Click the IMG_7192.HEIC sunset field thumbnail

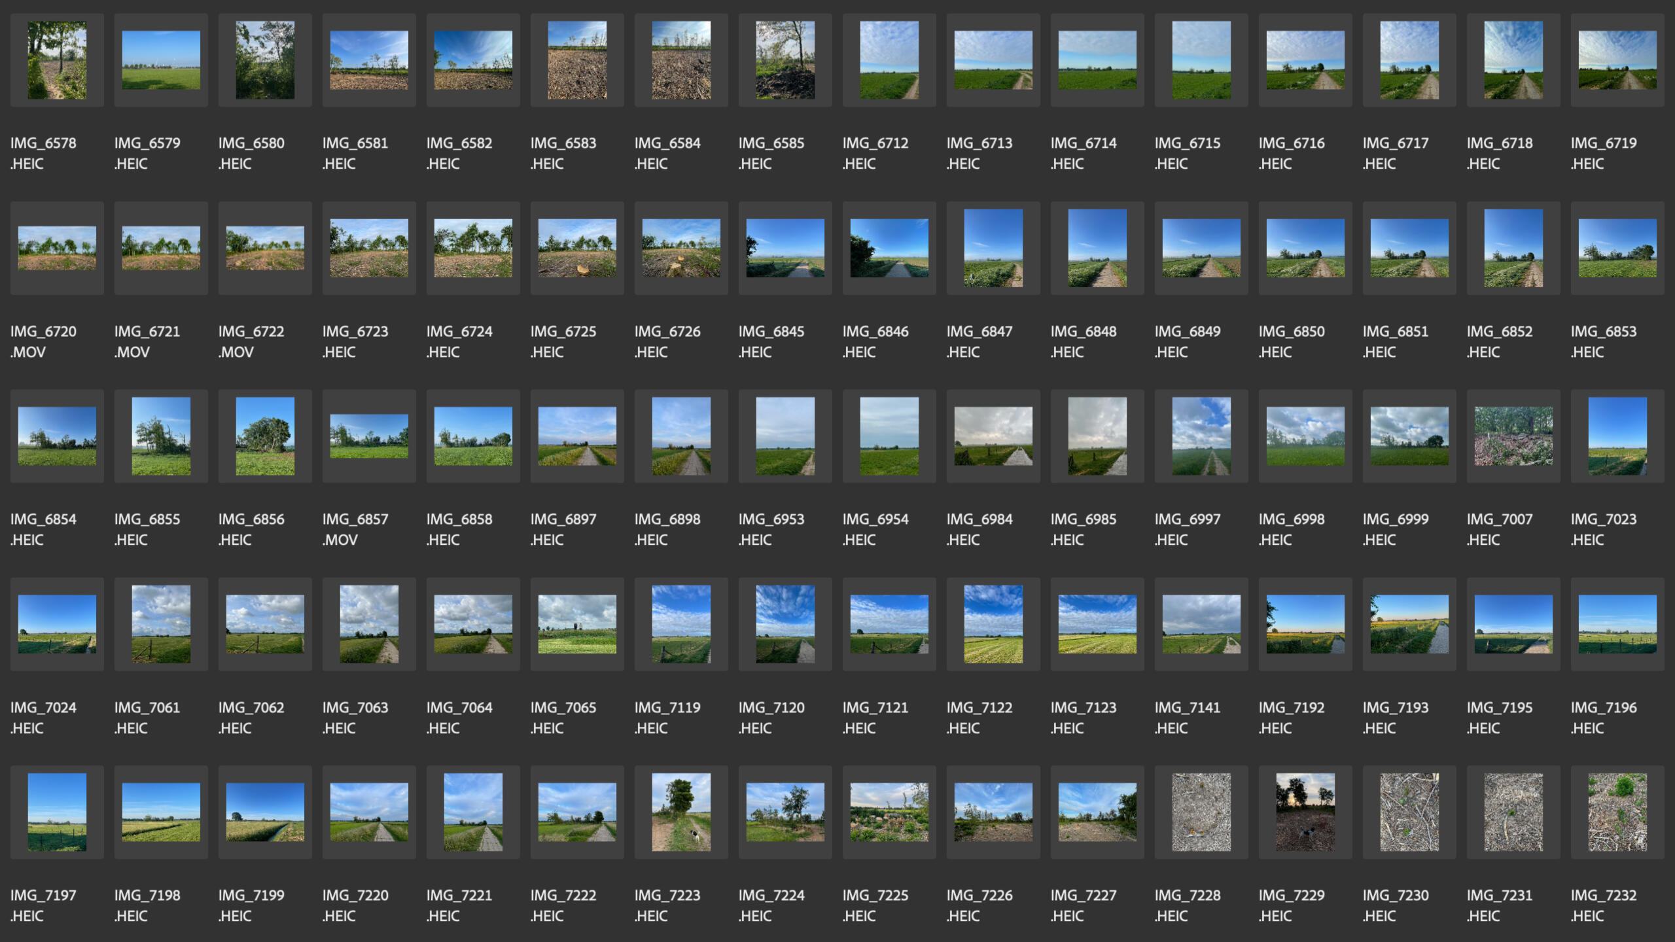(1305, 624)
